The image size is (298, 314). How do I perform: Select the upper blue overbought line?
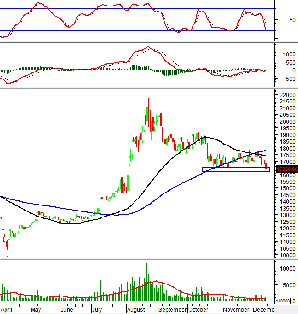[x=138, y=9]
